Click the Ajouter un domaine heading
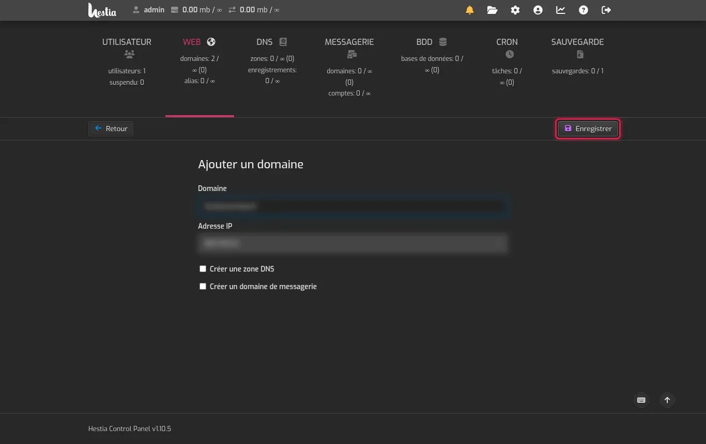 [x=251, y=164]
